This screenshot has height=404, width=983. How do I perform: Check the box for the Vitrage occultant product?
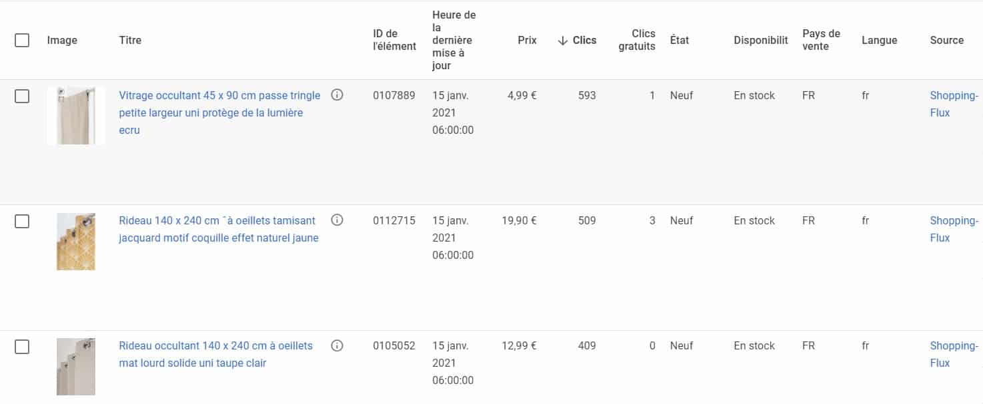pos(22,95)
